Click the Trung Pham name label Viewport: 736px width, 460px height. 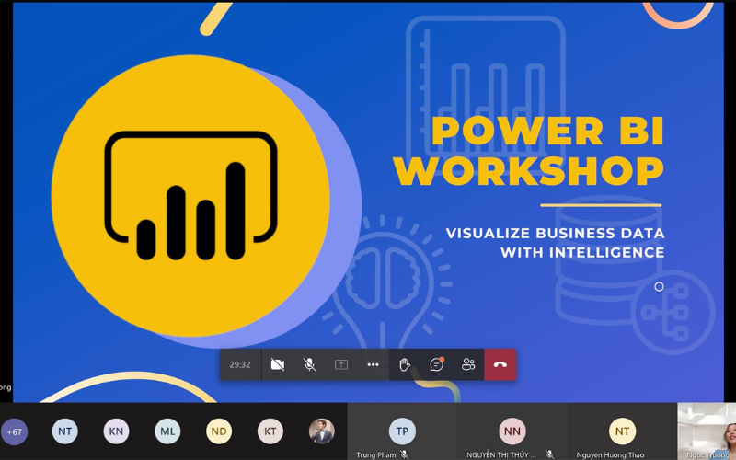(376, 454)
